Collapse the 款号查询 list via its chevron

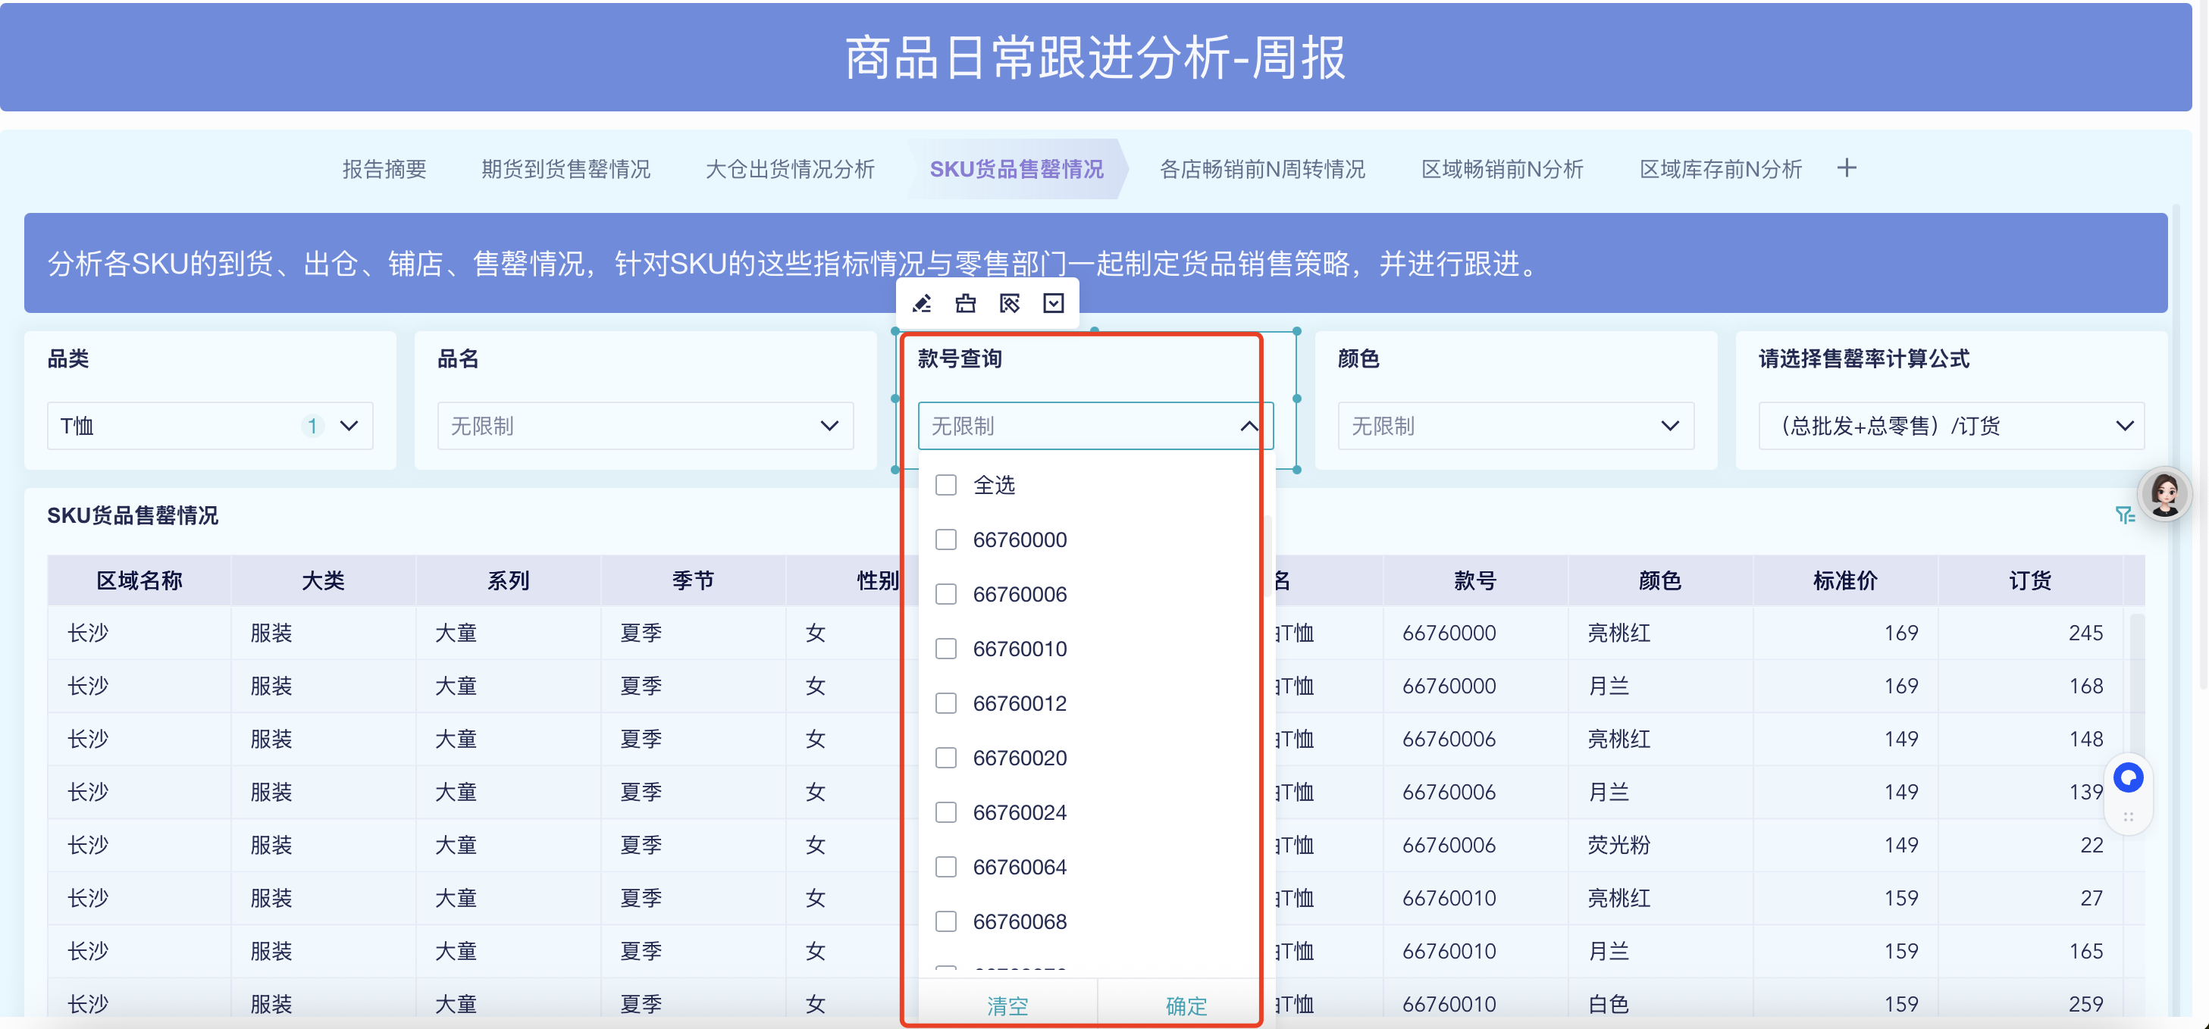(x=1249, y=425)
